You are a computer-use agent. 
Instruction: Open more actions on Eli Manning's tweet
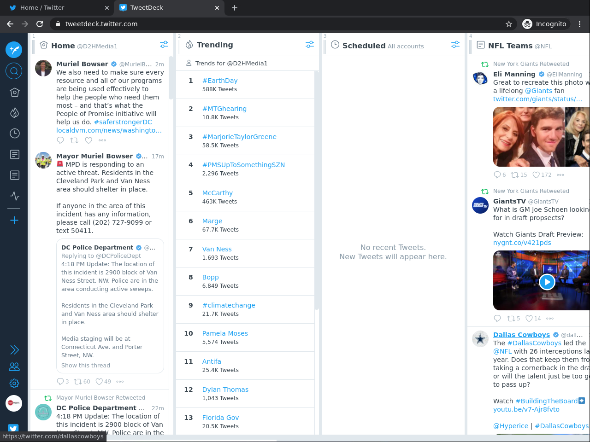click(560, 175)
